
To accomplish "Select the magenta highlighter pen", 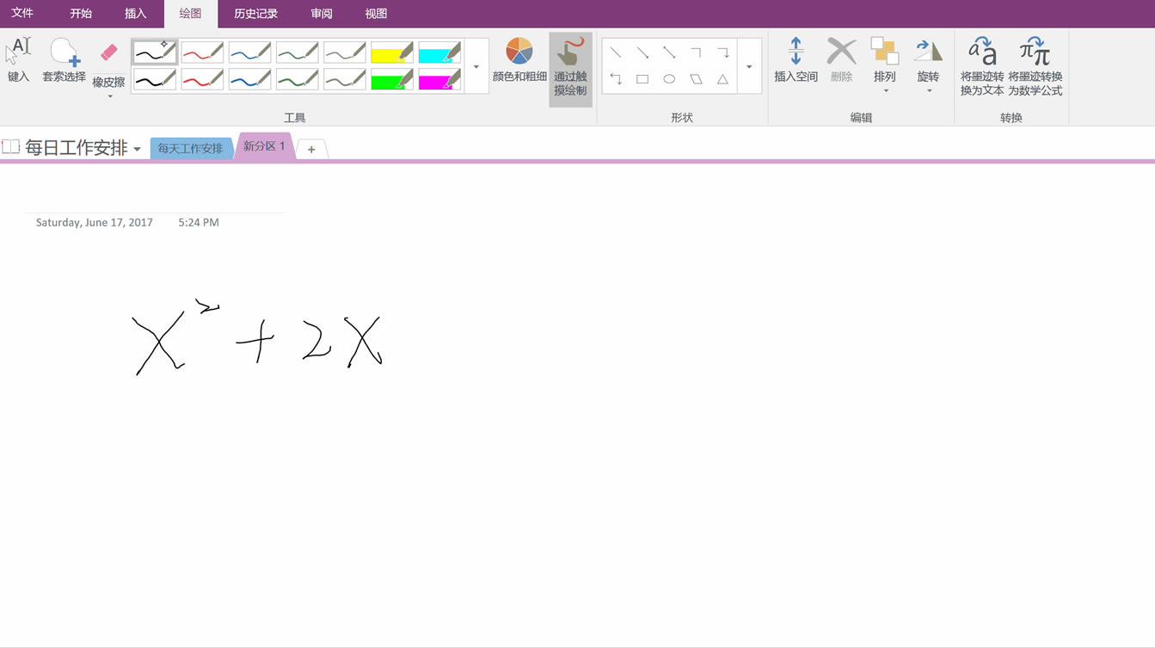I will (439, 80).
